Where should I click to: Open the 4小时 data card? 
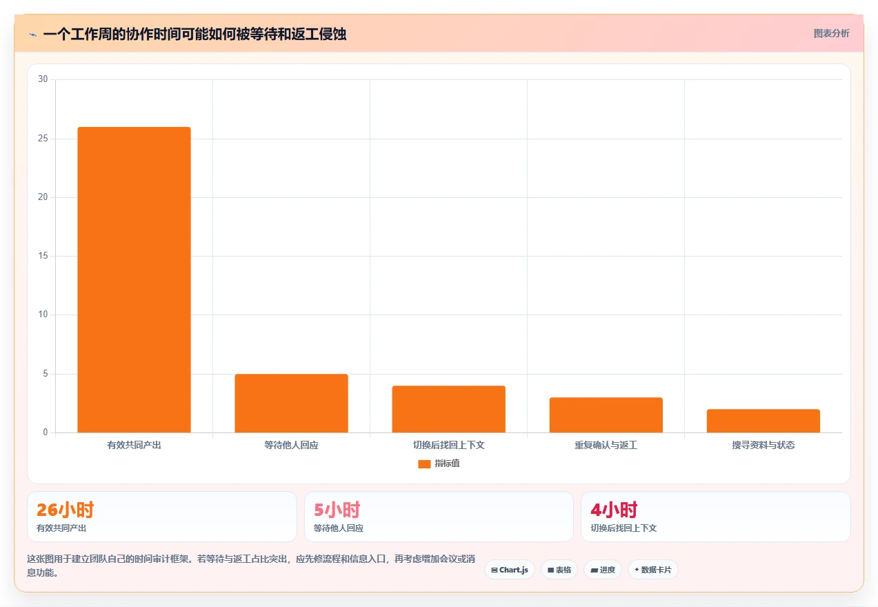click(716, 517)
